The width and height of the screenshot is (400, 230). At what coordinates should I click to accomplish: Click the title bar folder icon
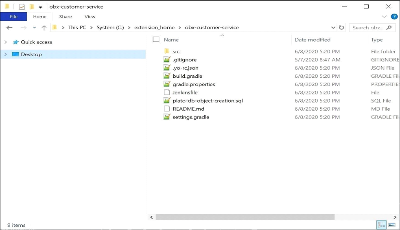pos(7,7)
